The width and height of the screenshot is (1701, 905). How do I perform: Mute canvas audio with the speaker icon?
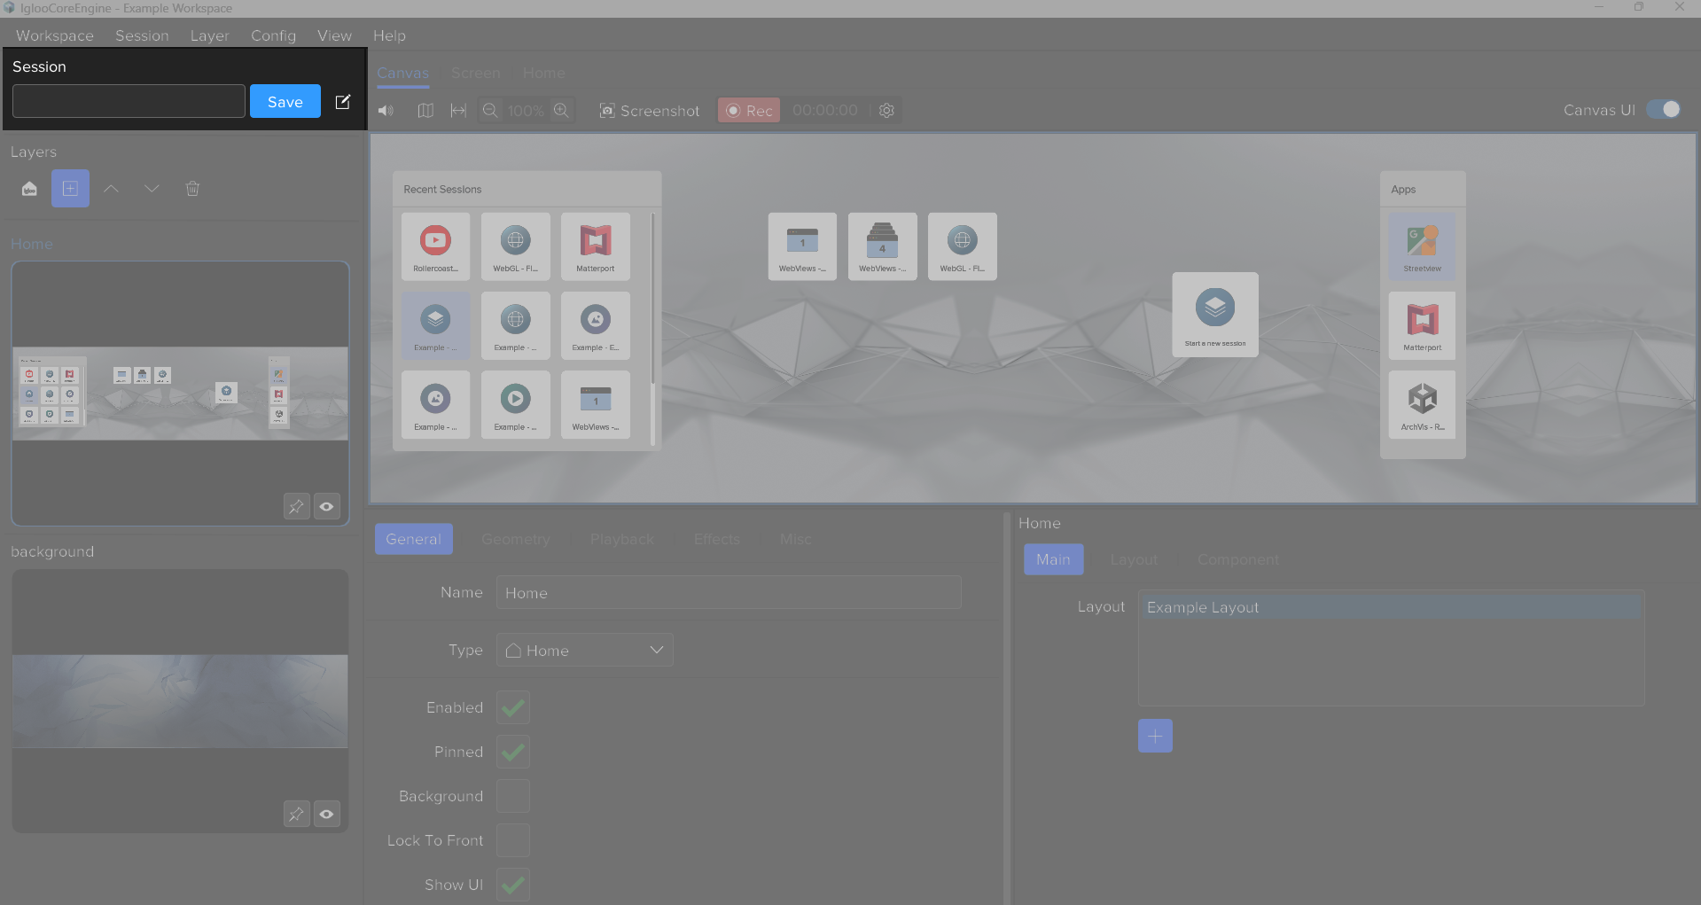tap(385, 110)
